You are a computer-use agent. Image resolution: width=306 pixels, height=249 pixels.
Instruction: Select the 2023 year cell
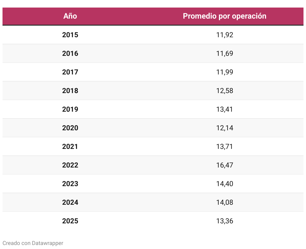[x=70, y=184]
